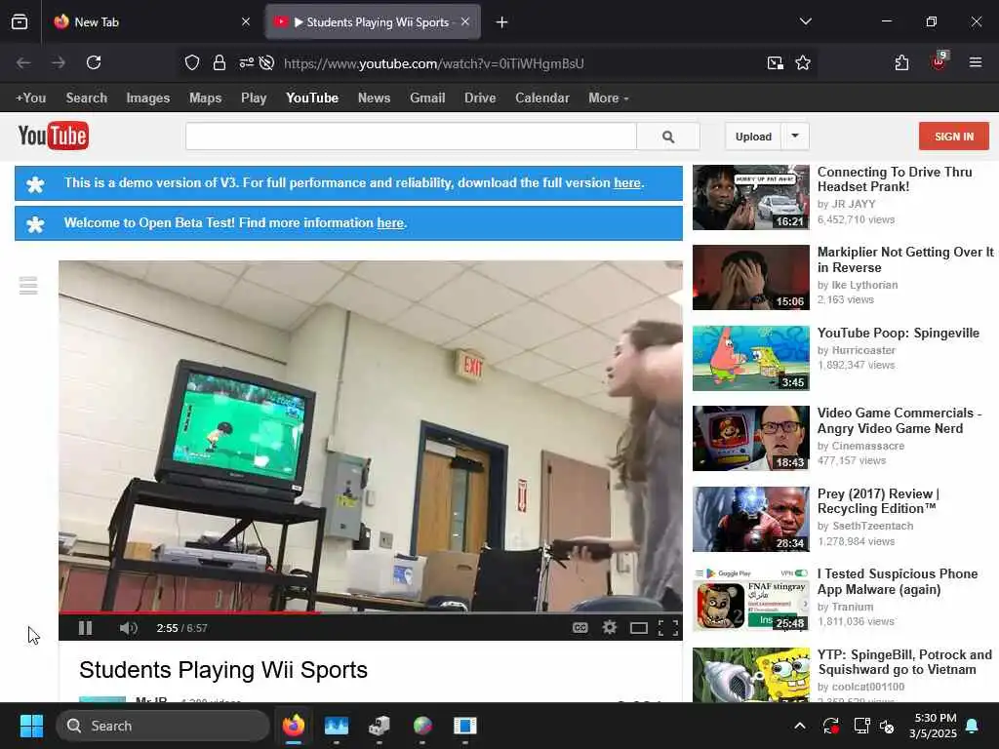
Task: Enter fullscreen video mode
Action: tap(667, 628)
